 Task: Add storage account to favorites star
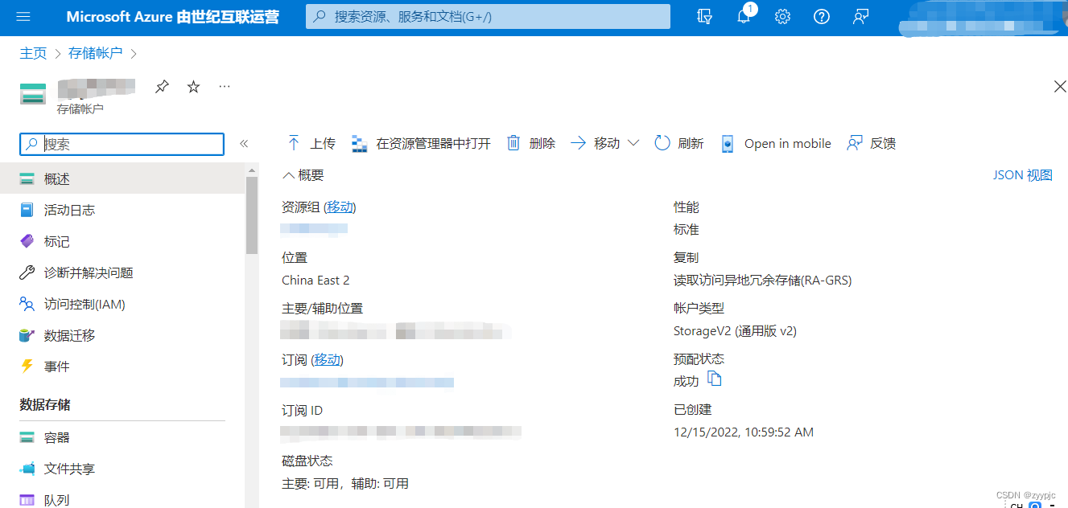tap(193, 87)
